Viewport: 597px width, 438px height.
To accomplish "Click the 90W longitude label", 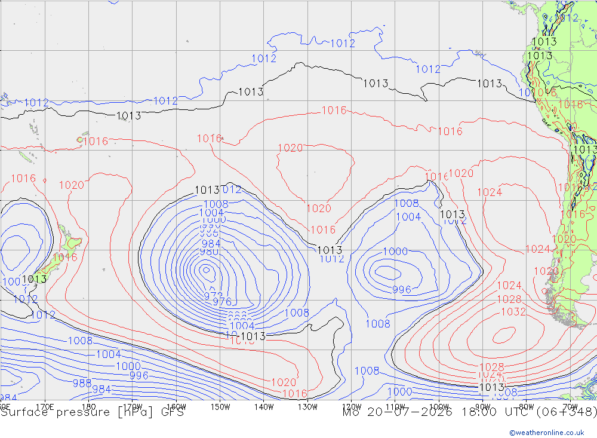I will click(483, 407).
